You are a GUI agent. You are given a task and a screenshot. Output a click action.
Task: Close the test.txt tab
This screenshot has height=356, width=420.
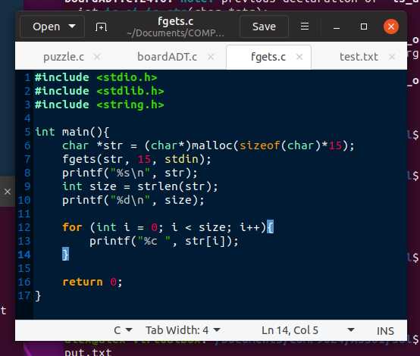point(392,57)
